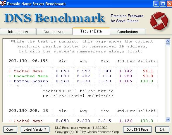Click the 2.257 average value
172x135 pixels.
83,71
